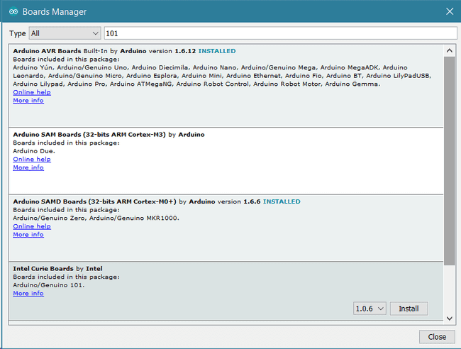Click the Arduino infinity logo icon
This screenshot has width=461, height=349.
(x=13, y=11)
